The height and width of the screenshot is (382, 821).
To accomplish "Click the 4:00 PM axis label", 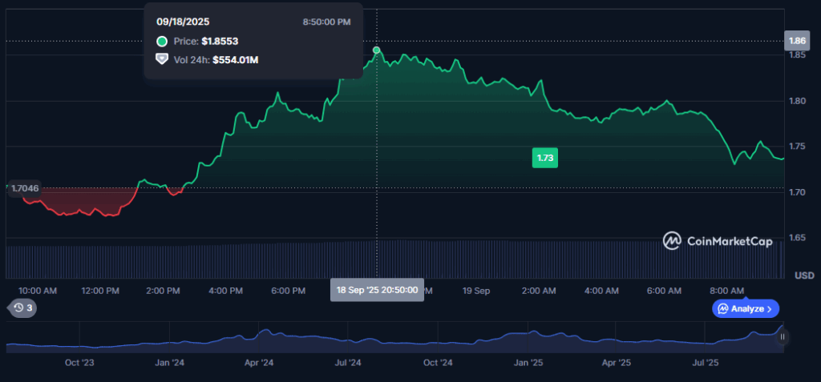I will tap(225, 291).
